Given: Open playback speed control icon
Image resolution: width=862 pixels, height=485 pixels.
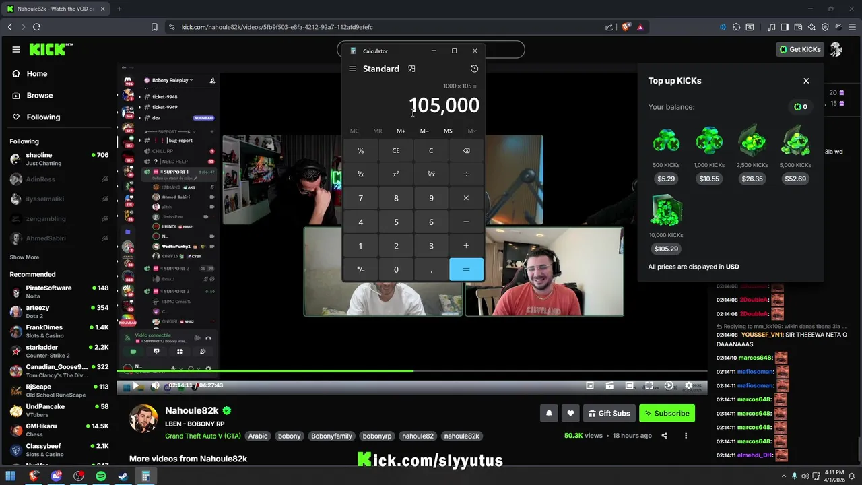Looking at the screenshot, I should [x=669, y=386].
